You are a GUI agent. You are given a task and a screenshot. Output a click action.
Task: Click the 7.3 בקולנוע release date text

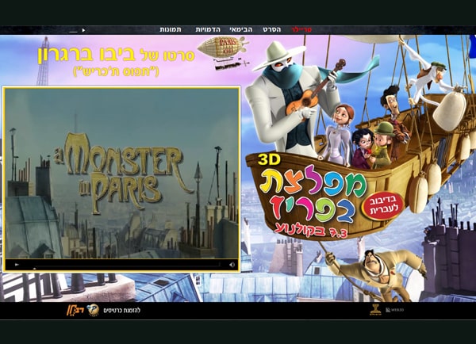click(x=311, y=231)
